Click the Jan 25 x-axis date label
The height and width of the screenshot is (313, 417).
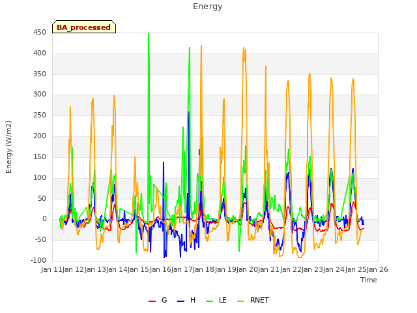tap(356, 269)
